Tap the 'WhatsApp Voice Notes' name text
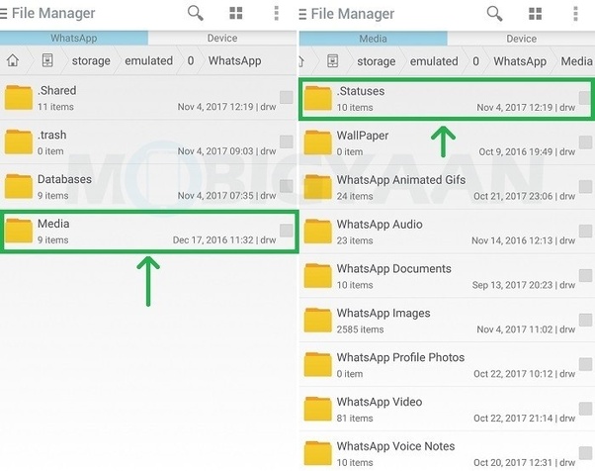The image size is (595, 471). pos(395,446)
